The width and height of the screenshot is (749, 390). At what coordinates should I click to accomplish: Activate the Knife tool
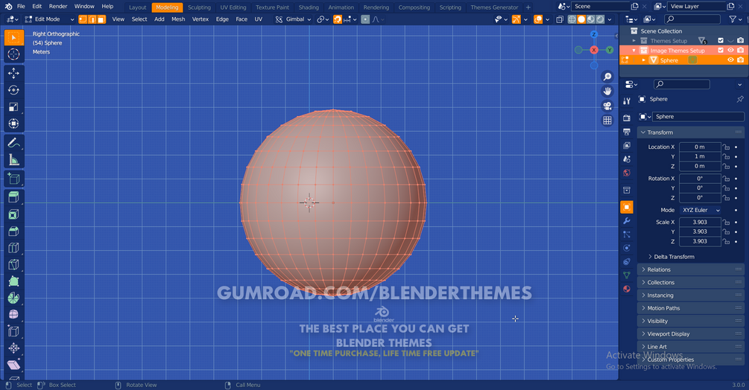coord(14,265)
